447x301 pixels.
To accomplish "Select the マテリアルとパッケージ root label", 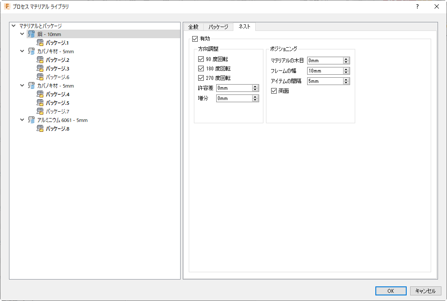I will (x=40, y=26).
